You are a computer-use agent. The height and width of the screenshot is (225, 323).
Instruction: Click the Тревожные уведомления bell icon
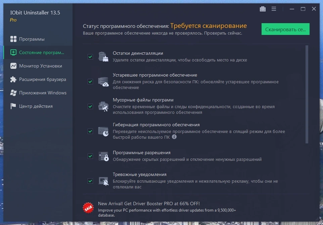tap(103, 181)
